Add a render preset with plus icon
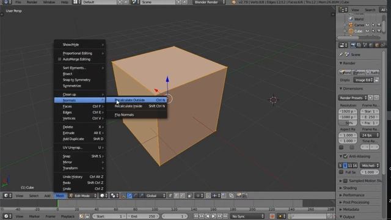 371,98
